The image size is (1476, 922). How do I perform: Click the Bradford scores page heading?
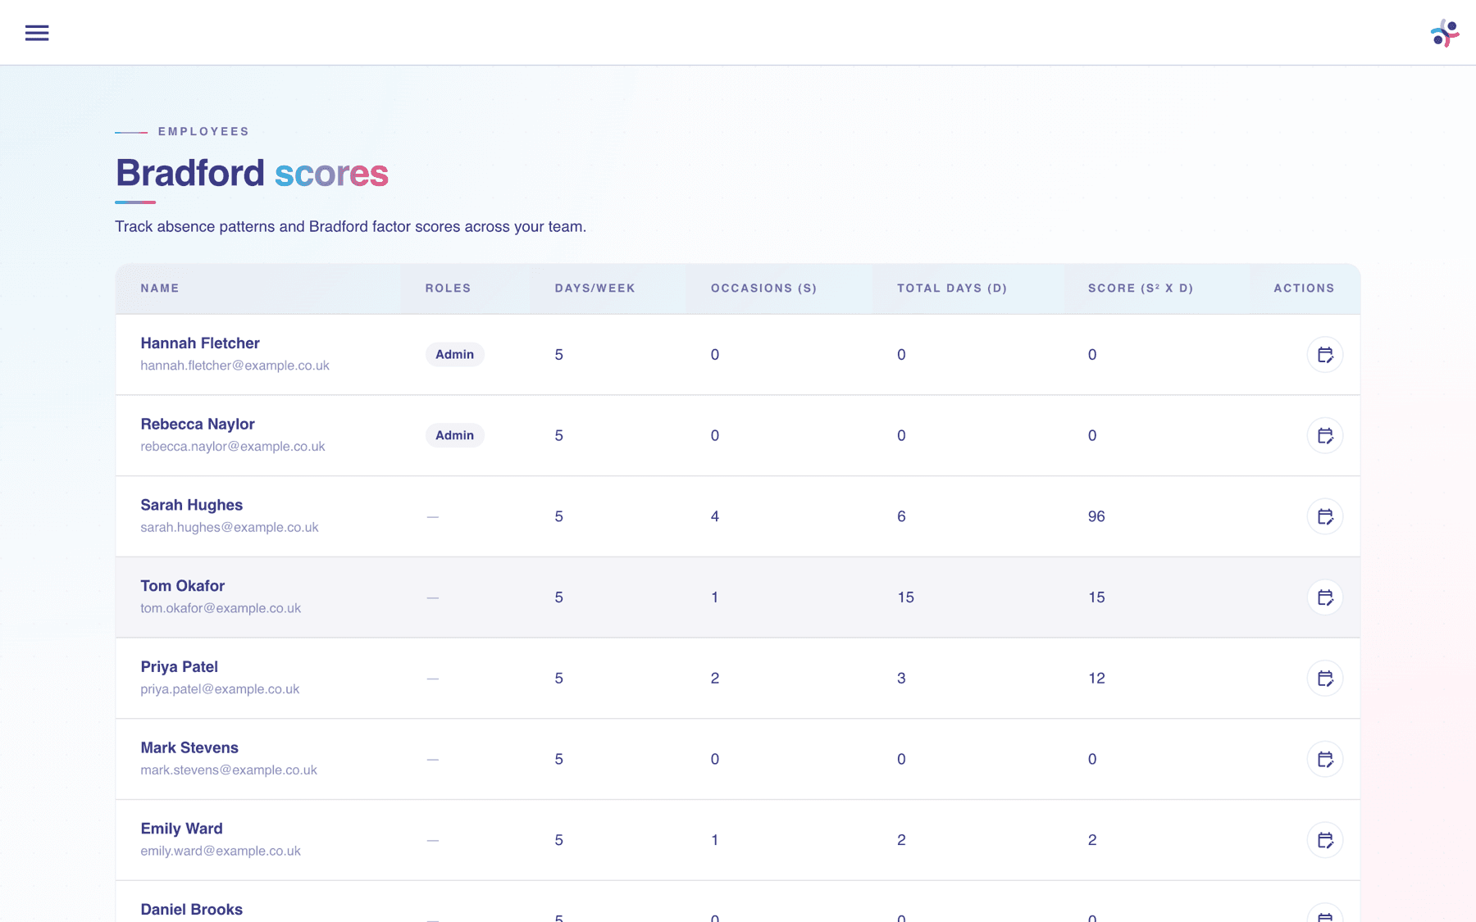click(252, 173)
